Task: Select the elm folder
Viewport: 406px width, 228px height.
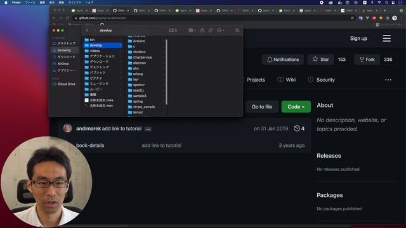Action: tap(146, 68)
